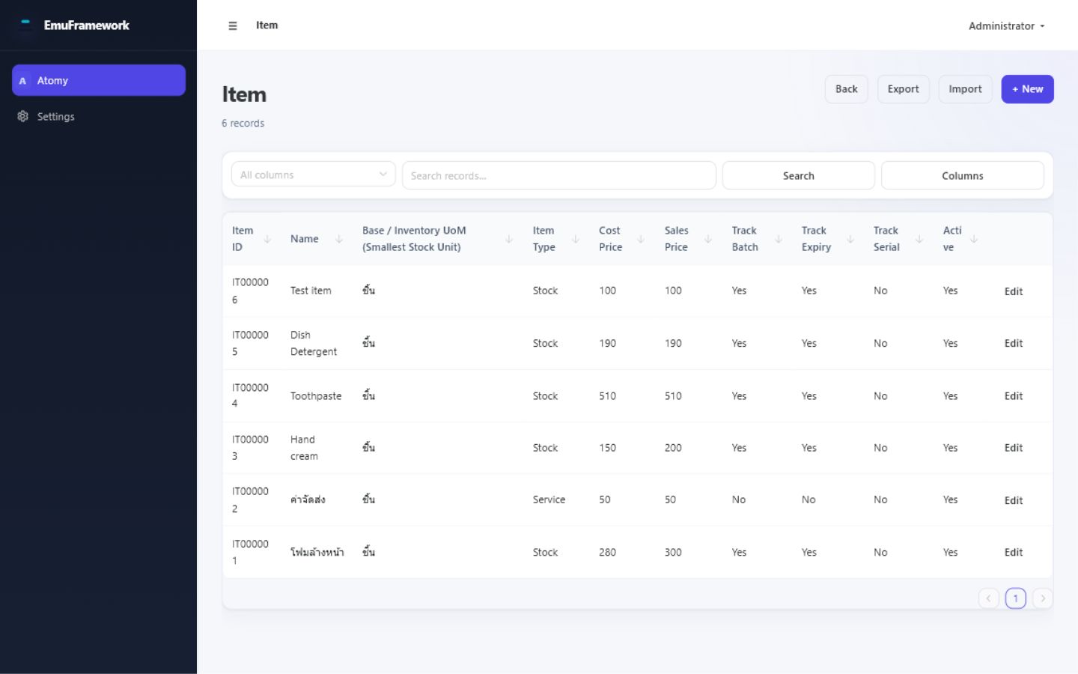Viewport: 1078px width, 674px height.
Task: Select page 1 in pagination
Action: tap(1016, 598)
